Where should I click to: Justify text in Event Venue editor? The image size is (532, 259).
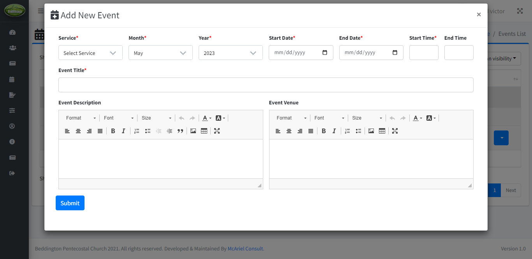[x=311, y=131]
